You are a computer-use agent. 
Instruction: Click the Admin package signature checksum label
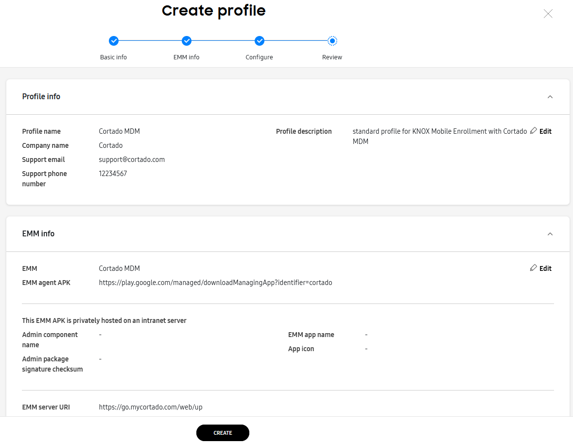[52, 364]
